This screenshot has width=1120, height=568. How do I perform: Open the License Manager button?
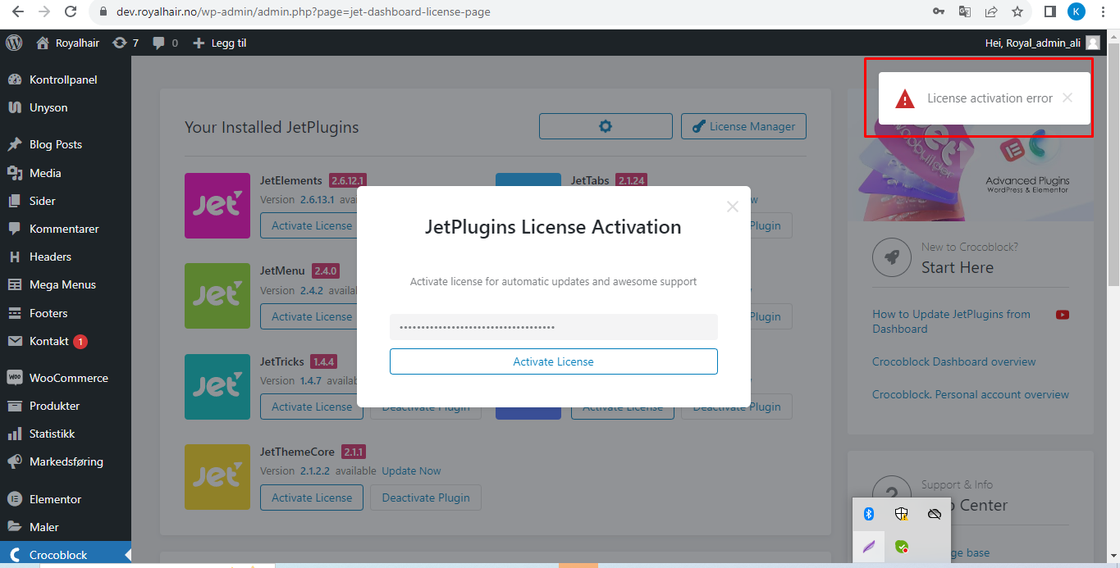[x=743, y=126]
